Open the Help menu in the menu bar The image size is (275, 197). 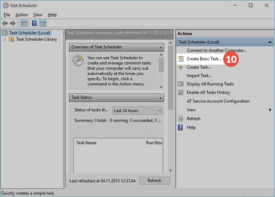[52, 15]
